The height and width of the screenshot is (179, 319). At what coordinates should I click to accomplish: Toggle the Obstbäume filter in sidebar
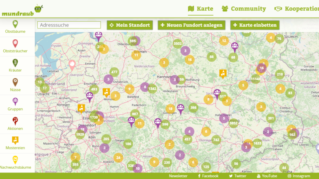tap(15, 27)
